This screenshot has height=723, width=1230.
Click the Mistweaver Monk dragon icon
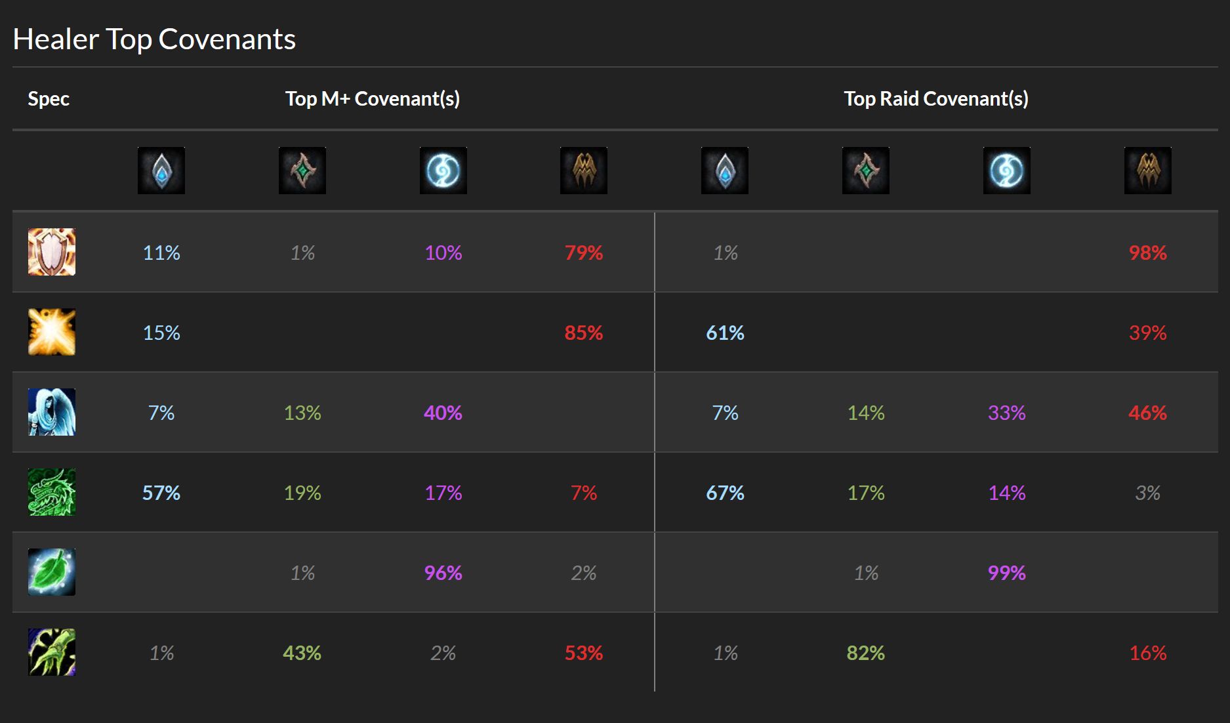point(52,492)
